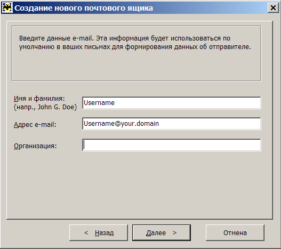Click The Bat! icon in title bar
The image size is (281, 249).
(x=7, y=8)
